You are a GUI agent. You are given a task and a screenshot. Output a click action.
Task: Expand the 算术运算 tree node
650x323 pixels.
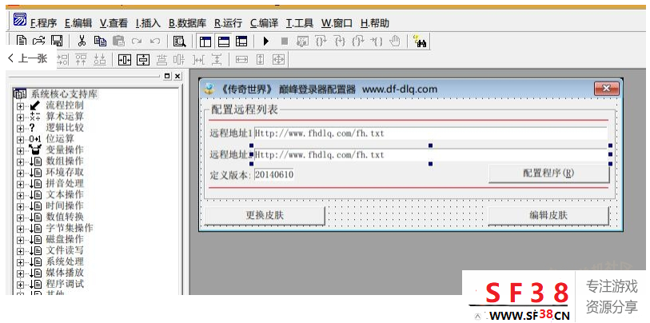[x=20, y=118]
